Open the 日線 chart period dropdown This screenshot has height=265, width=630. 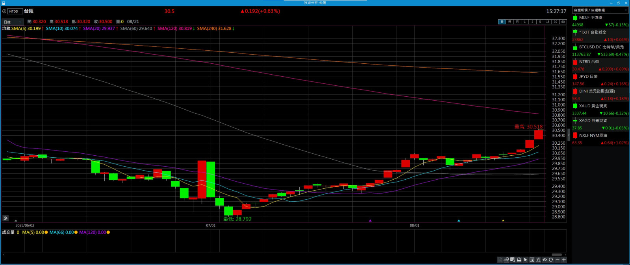[x=13, y=22]
